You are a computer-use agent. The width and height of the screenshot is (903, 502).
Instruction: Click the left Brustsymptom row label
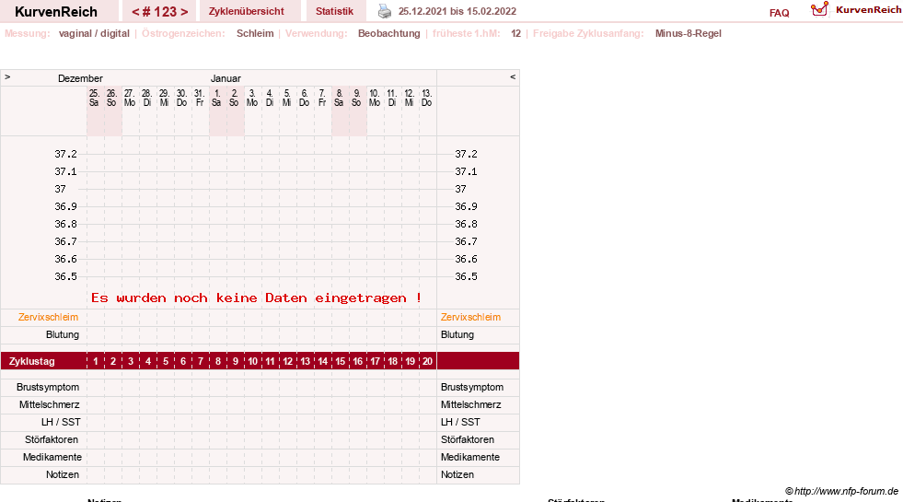click(48, 387)
